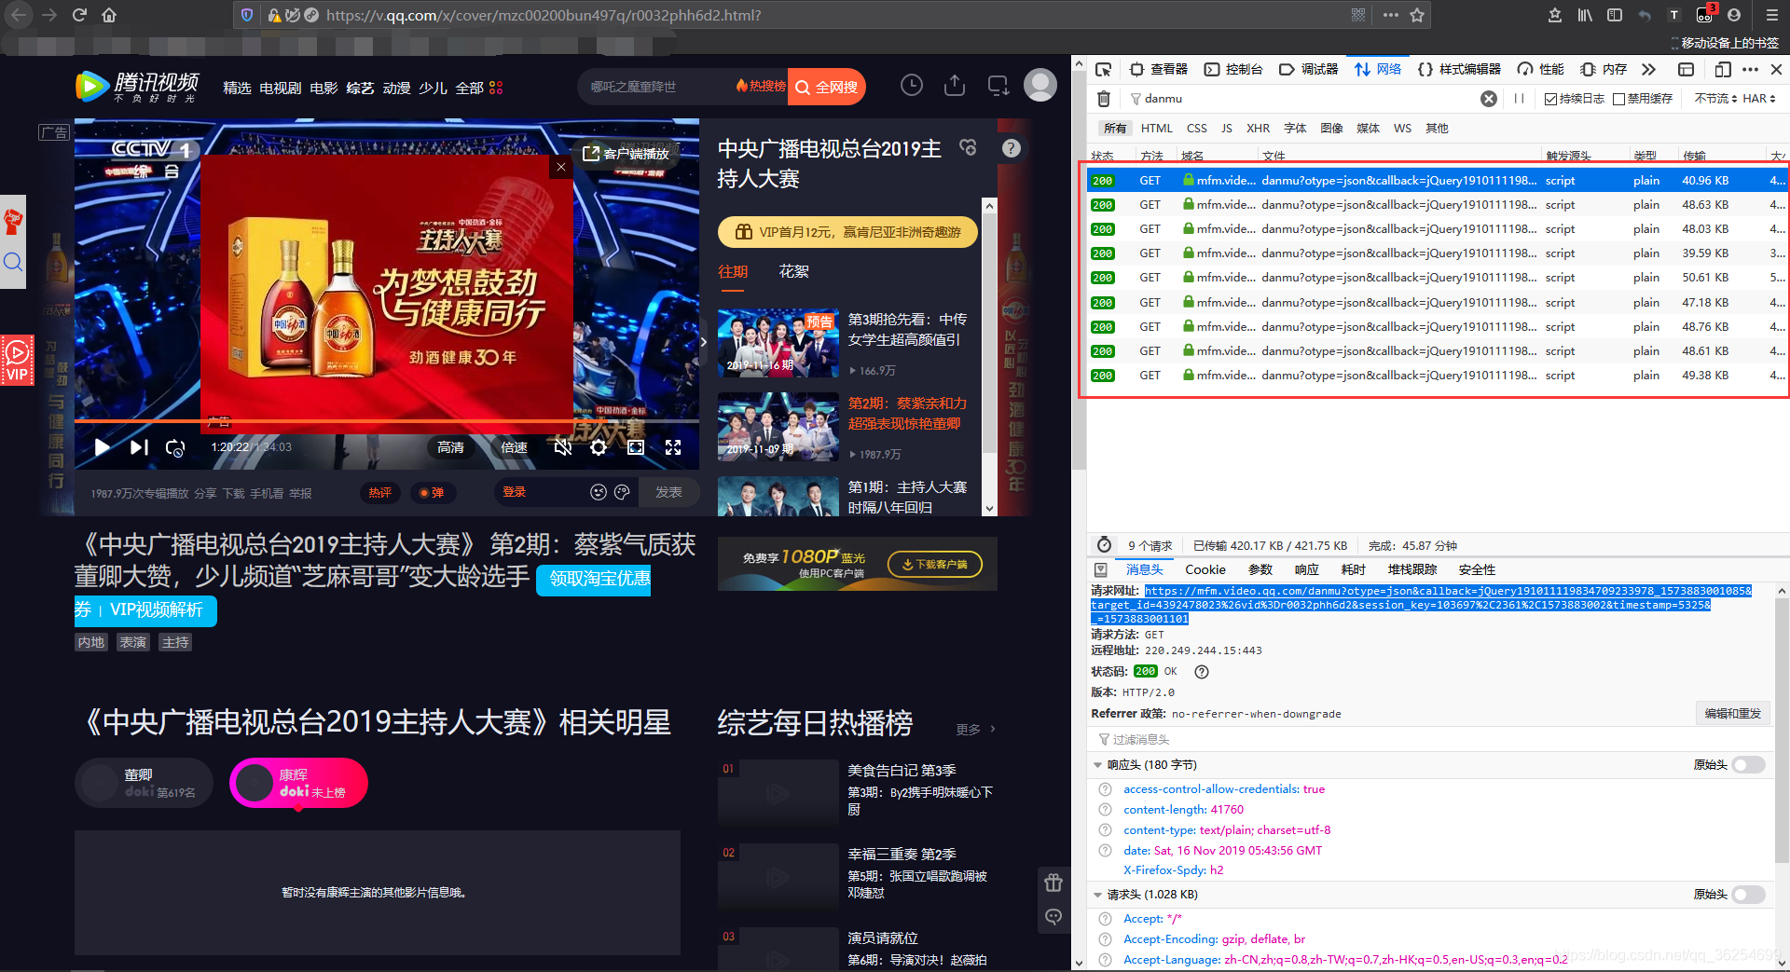Click 编辑和重发 button
Screen dimensions: 1790x972
1732,714
